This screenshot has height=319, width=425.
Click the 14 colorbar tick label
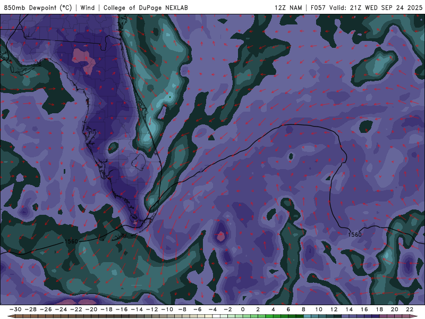click(349, 309)
